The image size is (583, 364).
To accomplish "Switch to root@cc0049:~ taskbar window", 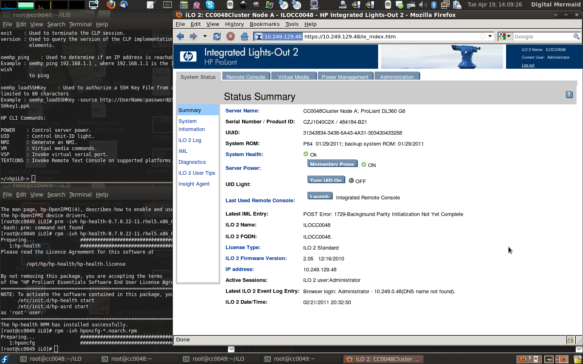I will (301, 359).
